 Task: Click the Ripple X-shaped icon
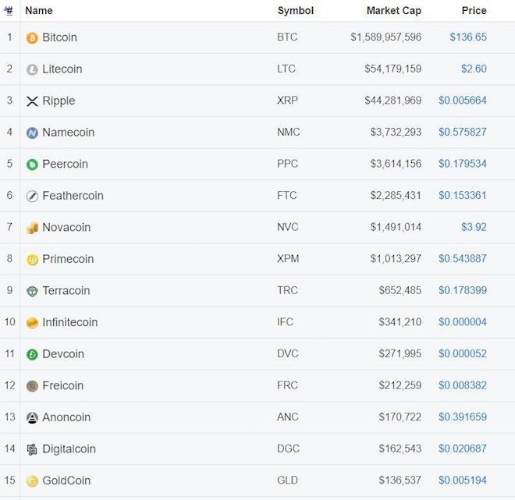(x=32, y=101)
